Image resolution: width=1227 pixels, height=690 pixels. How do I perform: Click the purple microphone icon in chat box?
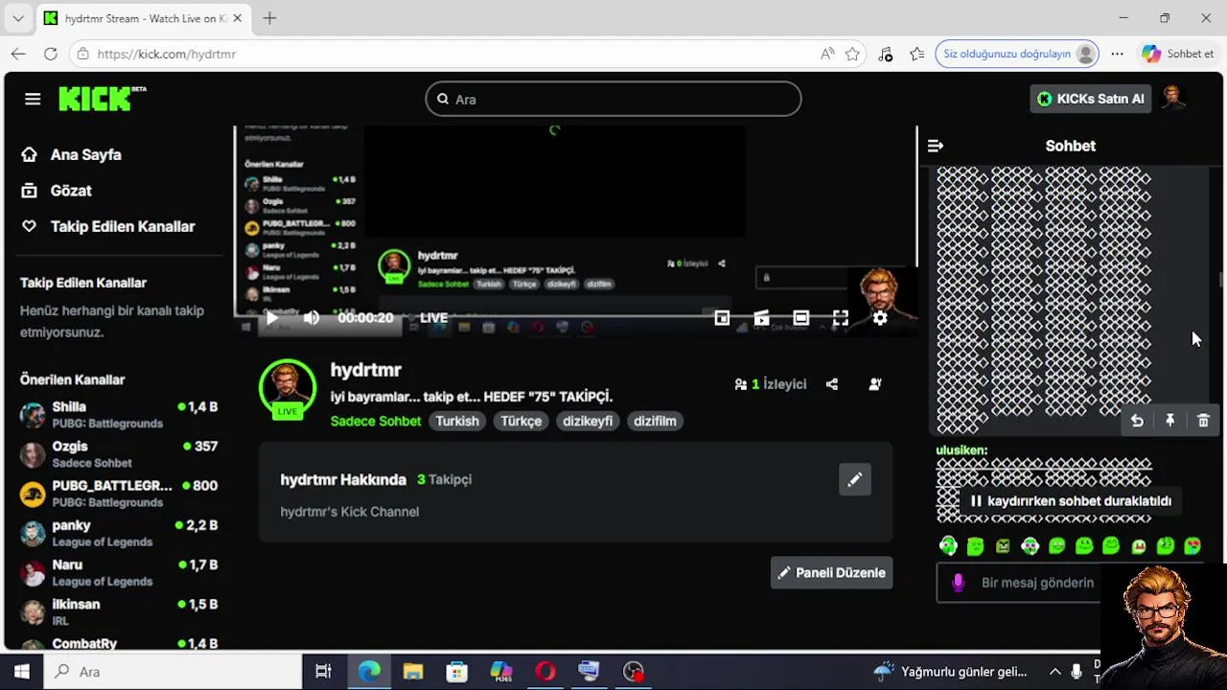pos(958,583)
